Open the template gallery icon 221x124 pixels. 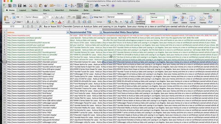pos(10,6)
